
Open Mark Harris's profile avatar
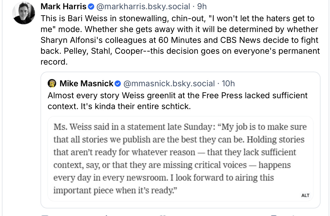coord(24,13)
